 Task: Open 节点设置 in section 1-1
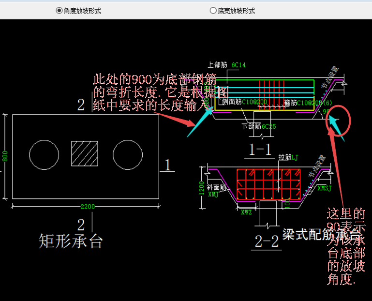(330, 77)
